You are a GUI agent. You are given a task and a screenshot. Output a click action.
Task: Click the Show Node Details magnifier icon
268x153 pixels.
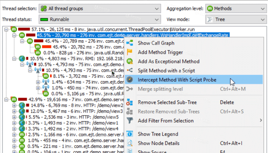pos(130,143)
